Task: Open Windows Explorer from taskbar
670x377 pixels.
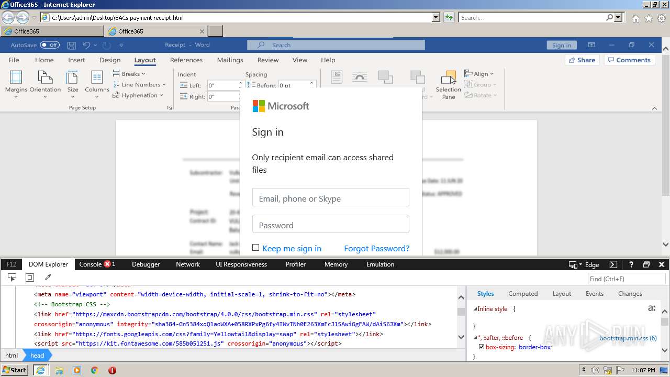Action: (59, 370)
